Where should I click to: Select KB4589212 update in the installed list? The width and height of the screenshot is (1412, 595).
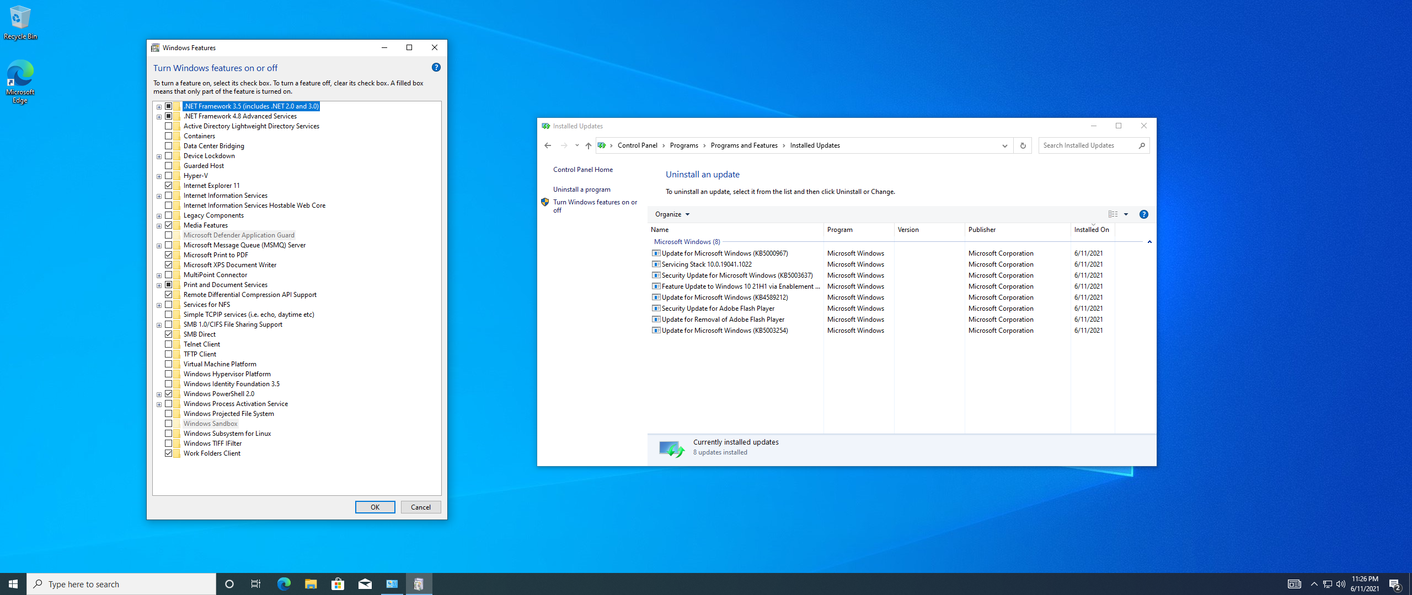click(725, 296)
